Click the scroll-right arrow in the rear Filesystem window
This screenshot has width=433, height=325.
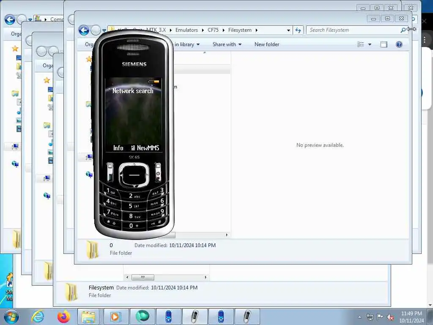[206, 277]
